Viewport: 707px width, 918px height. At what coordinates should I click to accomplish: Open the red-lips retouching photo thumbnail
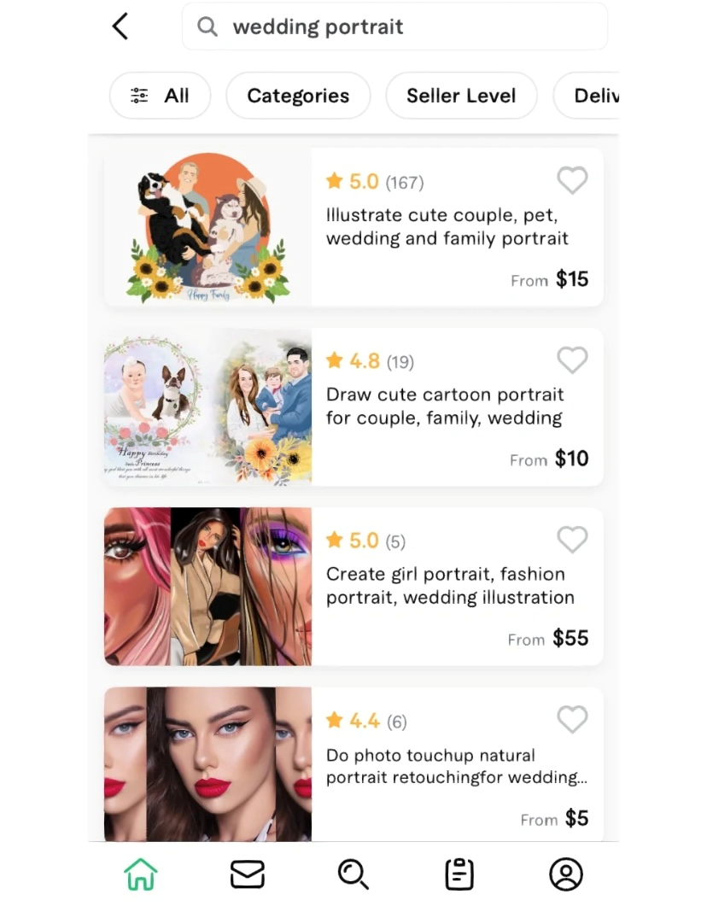pos(207,764)
